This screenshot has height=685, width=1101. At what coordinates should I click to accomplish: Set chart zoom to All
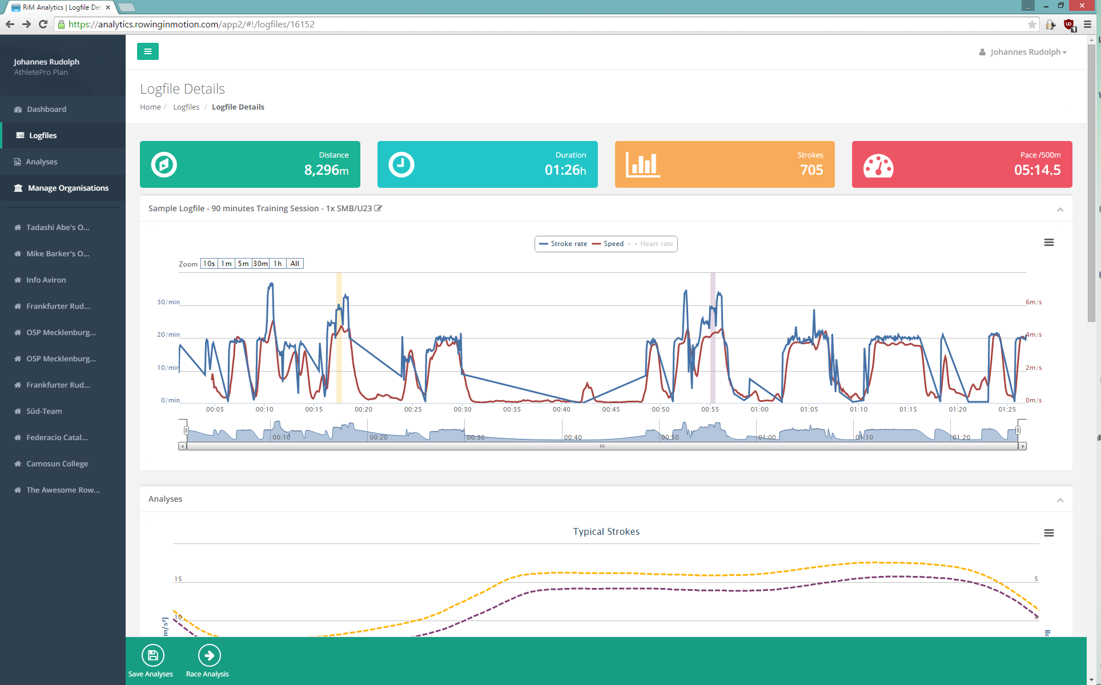295,264
